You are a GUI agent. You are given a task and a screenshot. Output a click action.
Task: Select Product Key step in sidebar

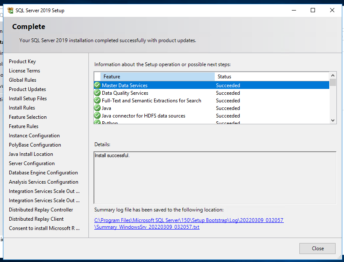tap(22, 61)
